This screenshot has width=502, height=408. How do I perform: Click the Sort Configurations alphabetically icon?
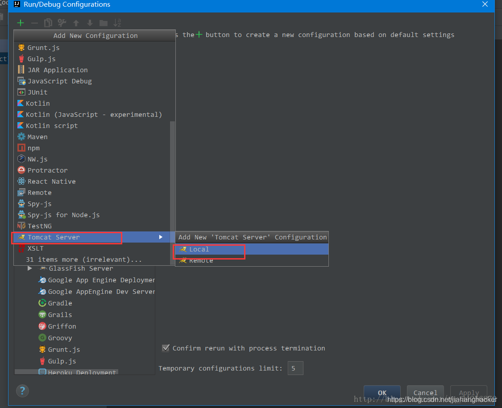click(117, 23)
